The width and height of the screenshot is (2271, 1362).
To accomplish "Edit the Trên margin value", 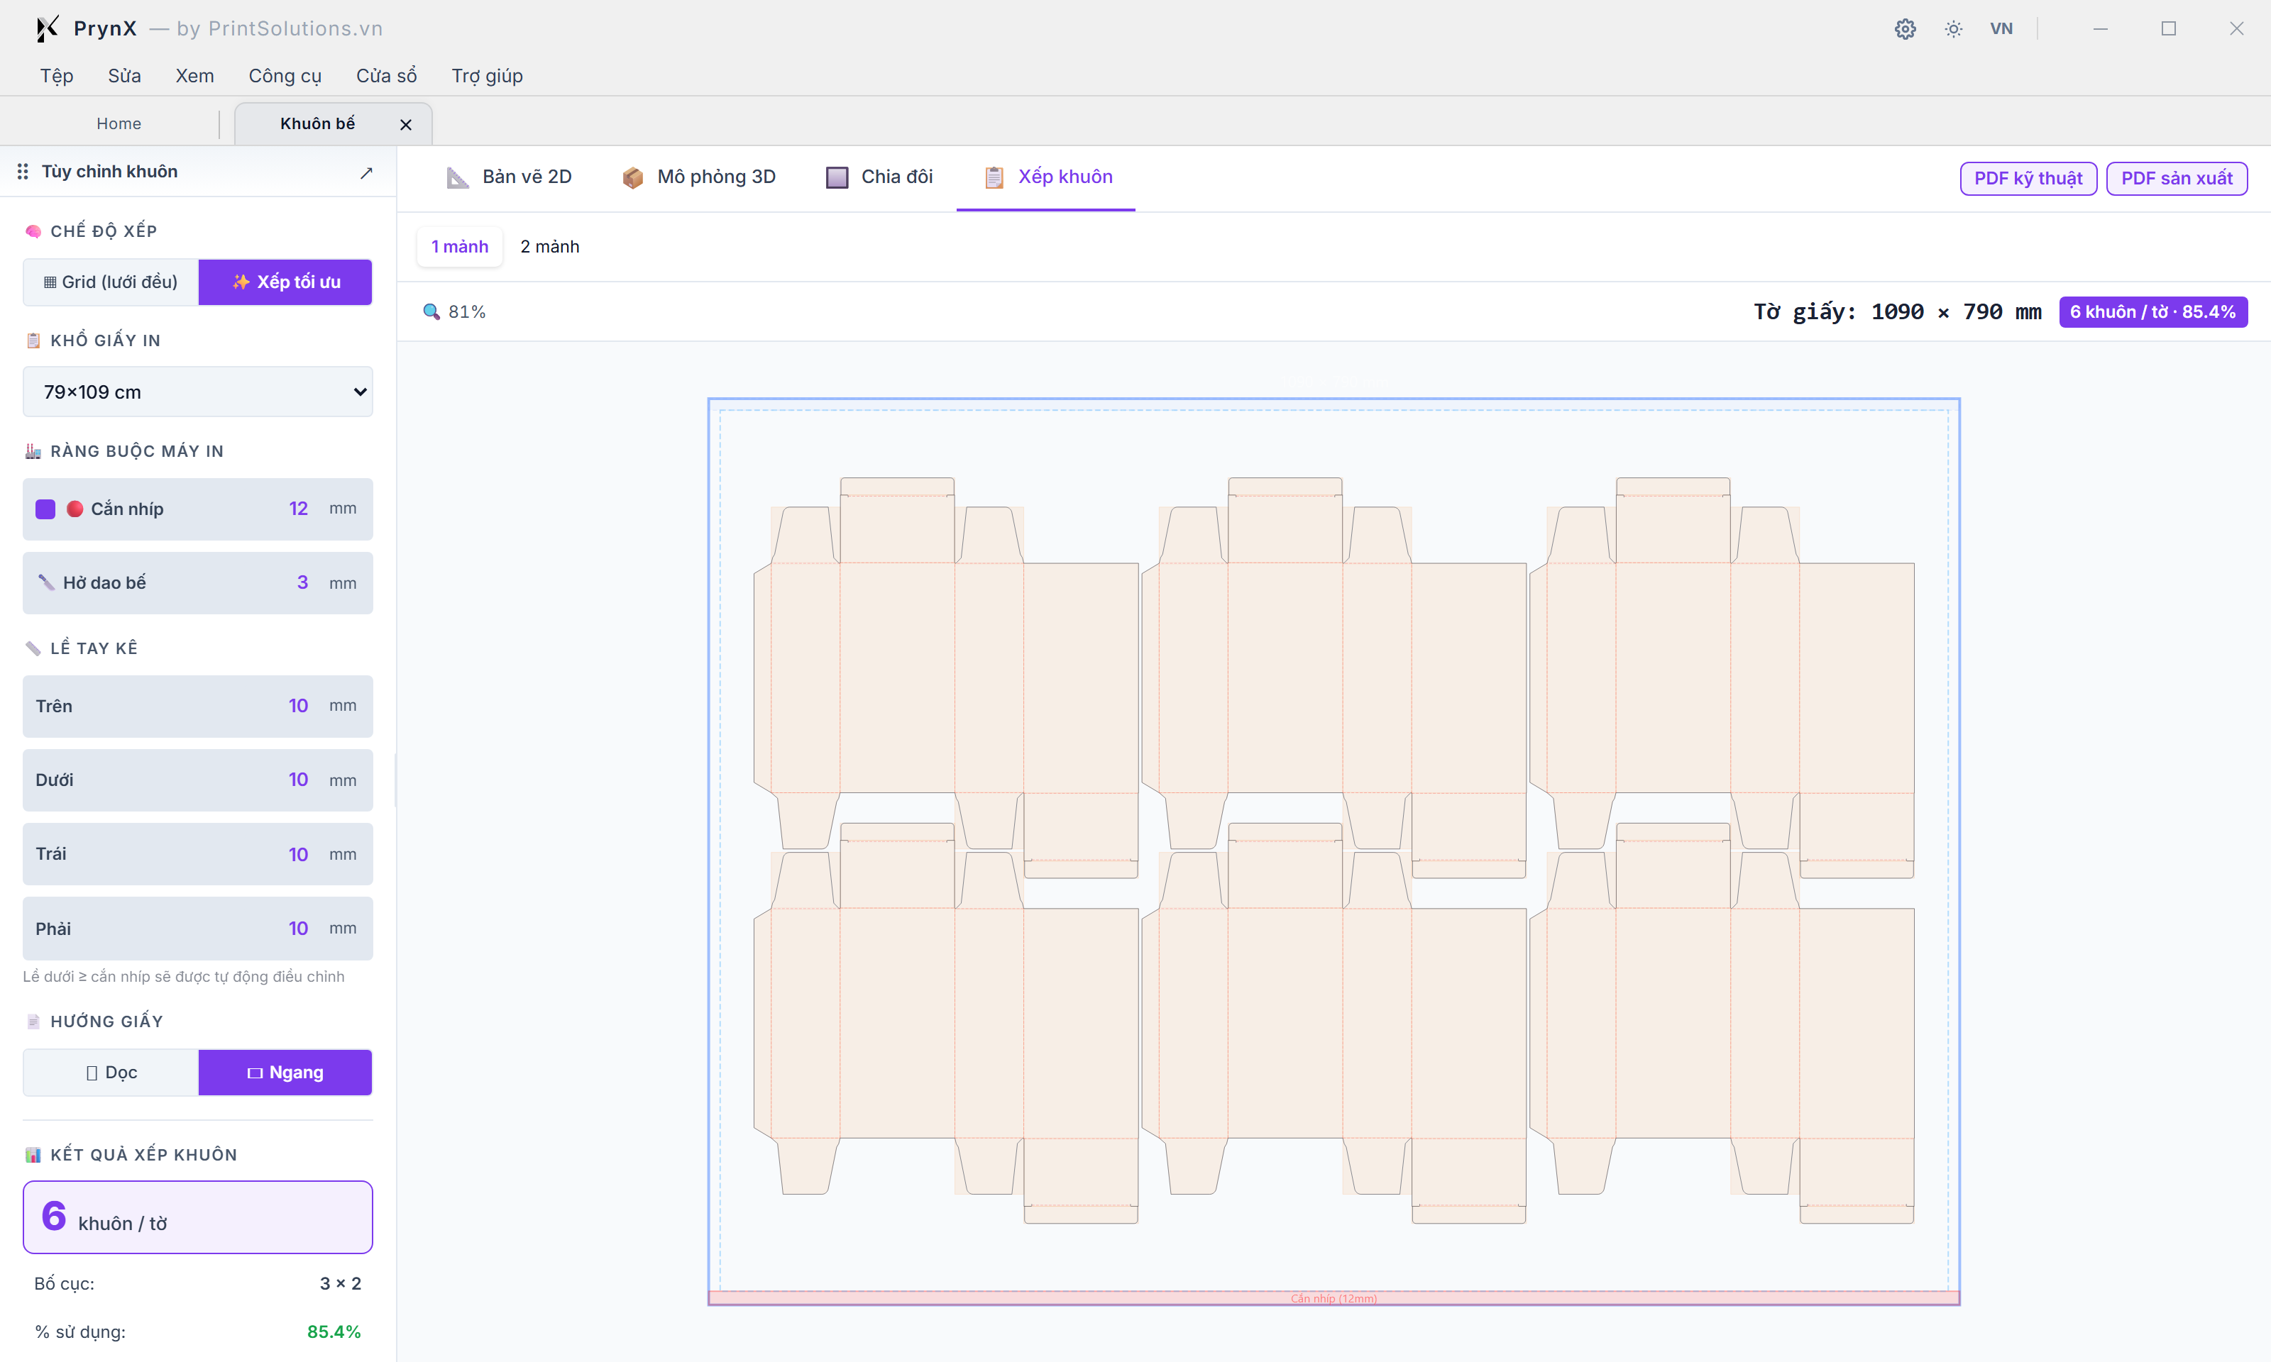I will coord(298,706).
